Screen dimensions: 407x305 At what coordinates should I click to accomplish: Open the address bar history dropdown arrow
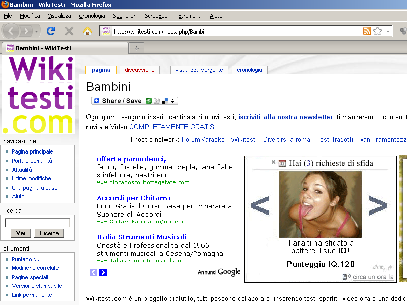pos(388,31)
